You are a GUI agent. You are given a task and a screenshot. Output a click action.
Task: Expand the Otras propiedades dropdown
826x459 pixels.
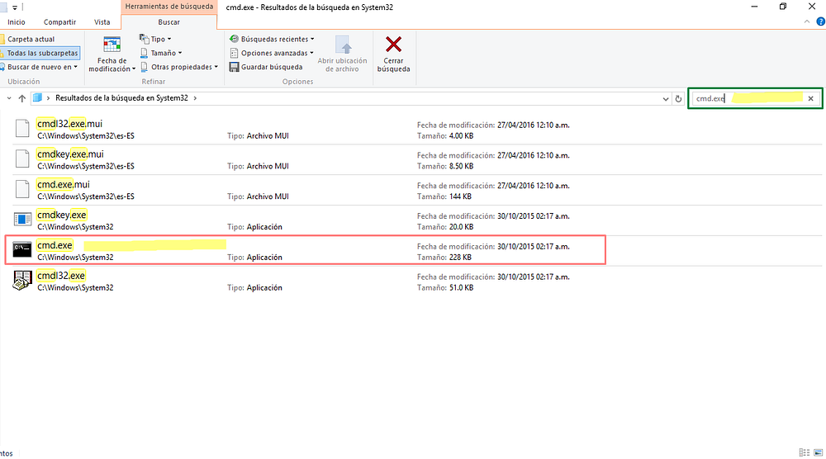pos(216,67)
